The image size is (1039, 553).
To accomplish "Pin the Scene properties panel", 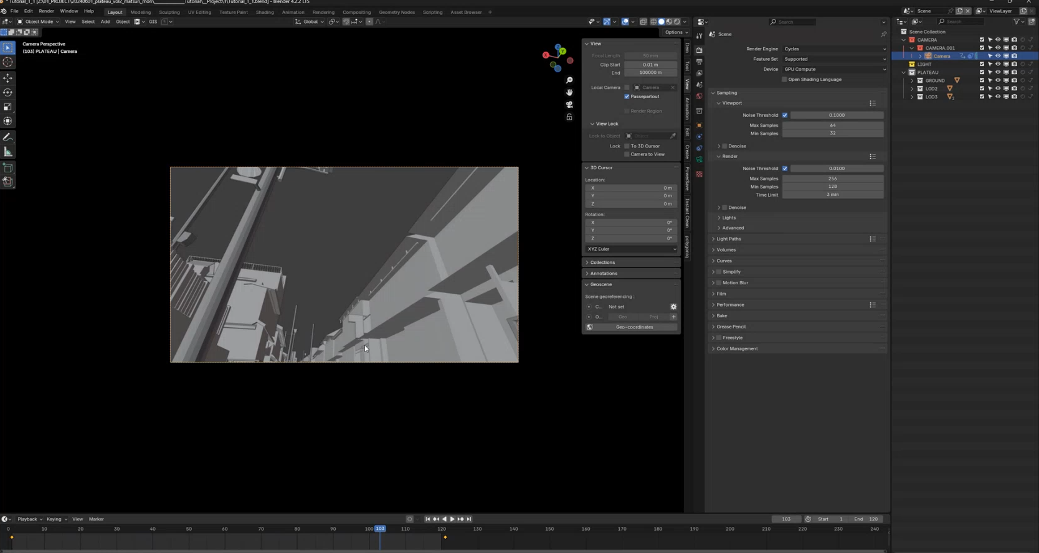I will (x=883, y=34).
